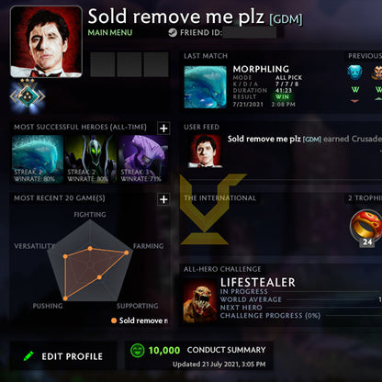Expand Most Successful Heroes with plus button
382x382 pixels.
tap(163, 129)
